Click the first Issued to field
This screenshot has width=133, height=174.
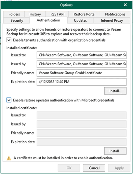[x=81, y=55]
